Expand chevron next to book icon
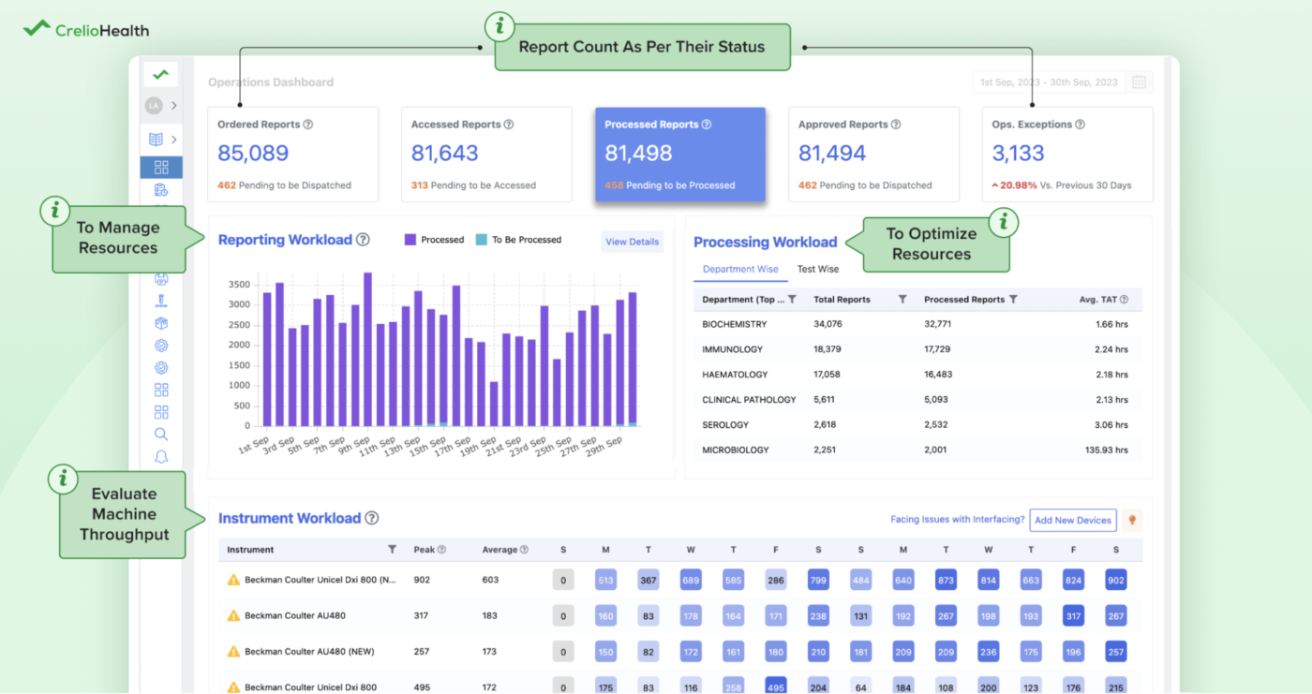The image size is (1312, 694). tap(174, 140)
